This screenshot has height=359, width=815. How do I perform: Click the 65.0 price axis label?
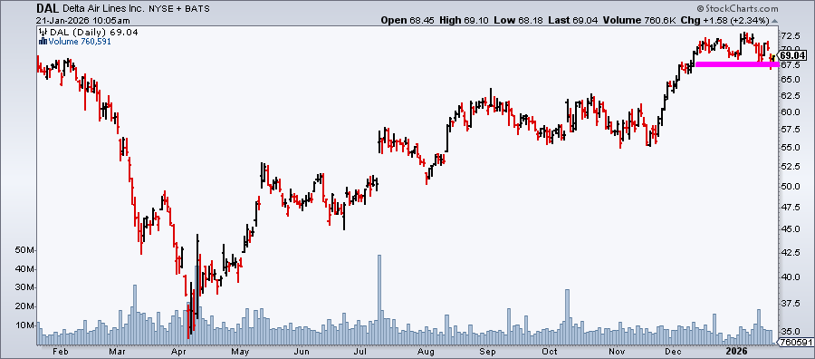[x=790, y=80]
